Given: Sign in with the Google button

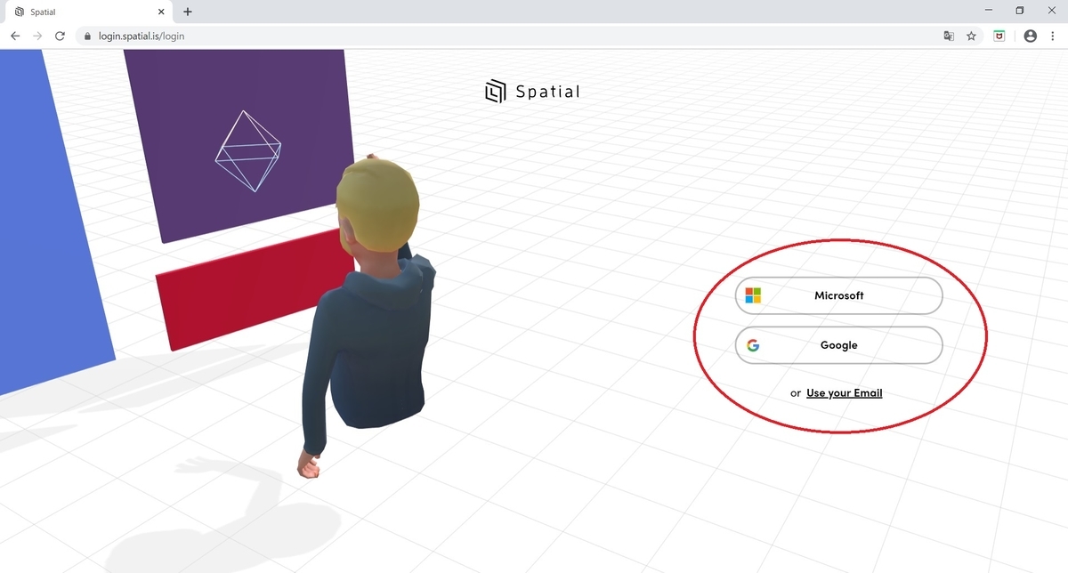Looking at the screenshot, I should 838,345.
